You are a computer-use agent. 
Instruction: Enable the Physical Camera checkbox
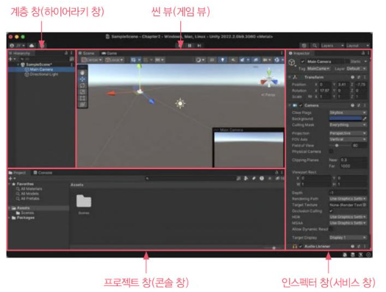point(332,152)
